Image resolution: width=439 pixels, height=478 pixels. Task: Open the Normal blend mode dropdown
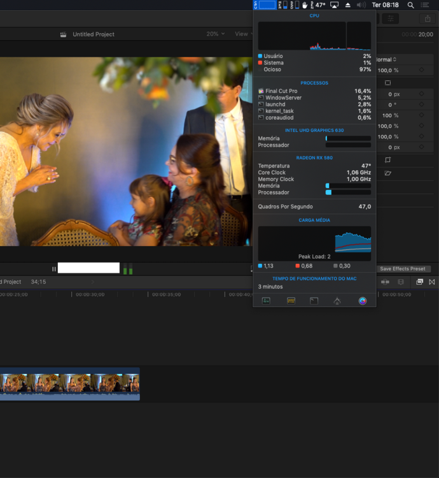point(386,59)
